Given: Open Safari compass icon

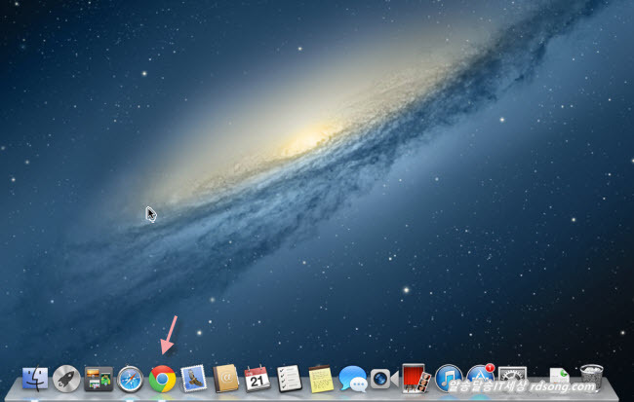Looking at the screenshot, I should (131, 380).
